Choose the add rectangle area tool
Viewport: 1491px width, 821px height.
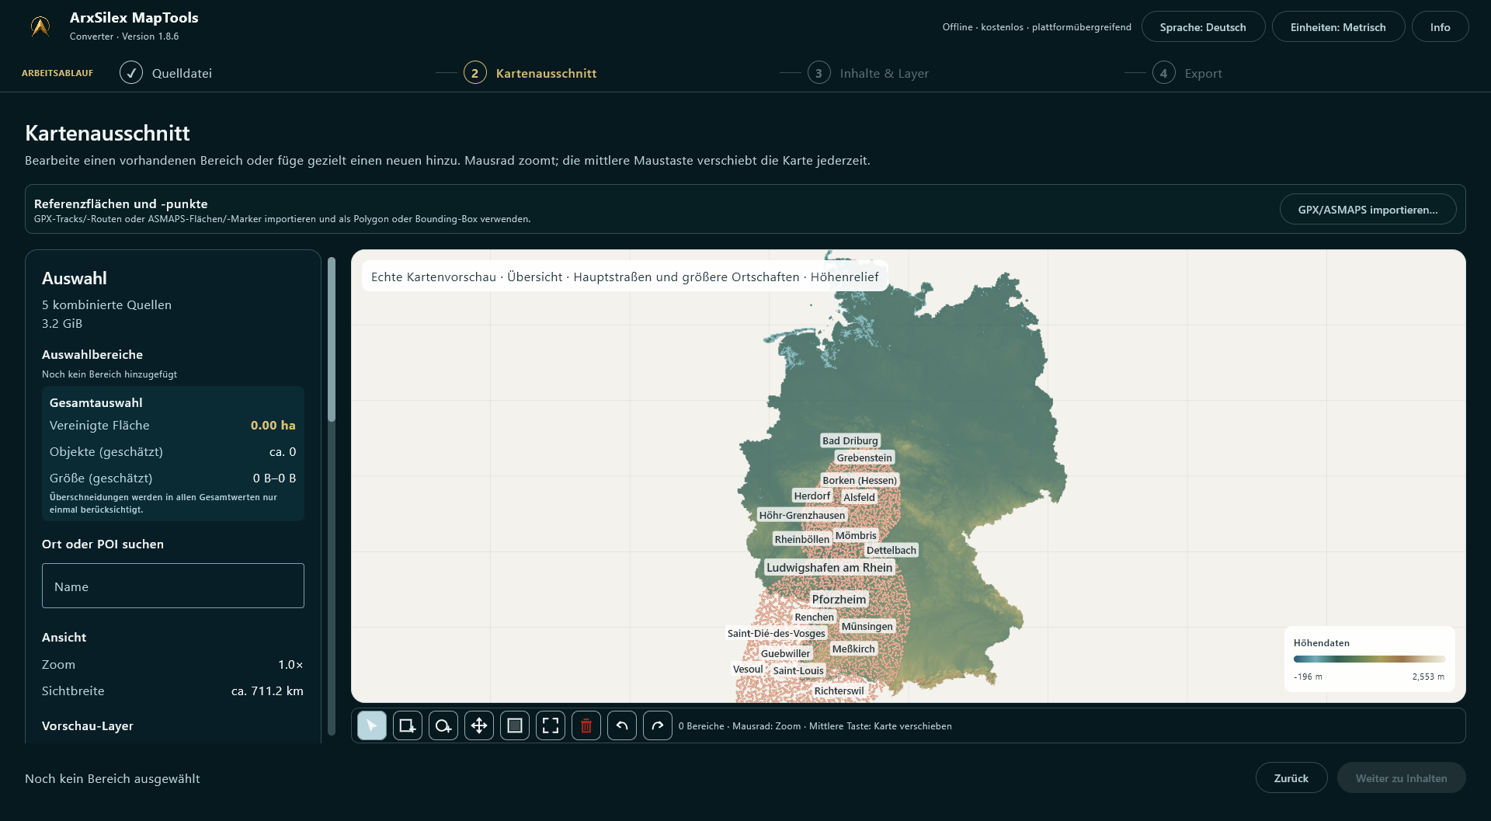pos(408,725)
